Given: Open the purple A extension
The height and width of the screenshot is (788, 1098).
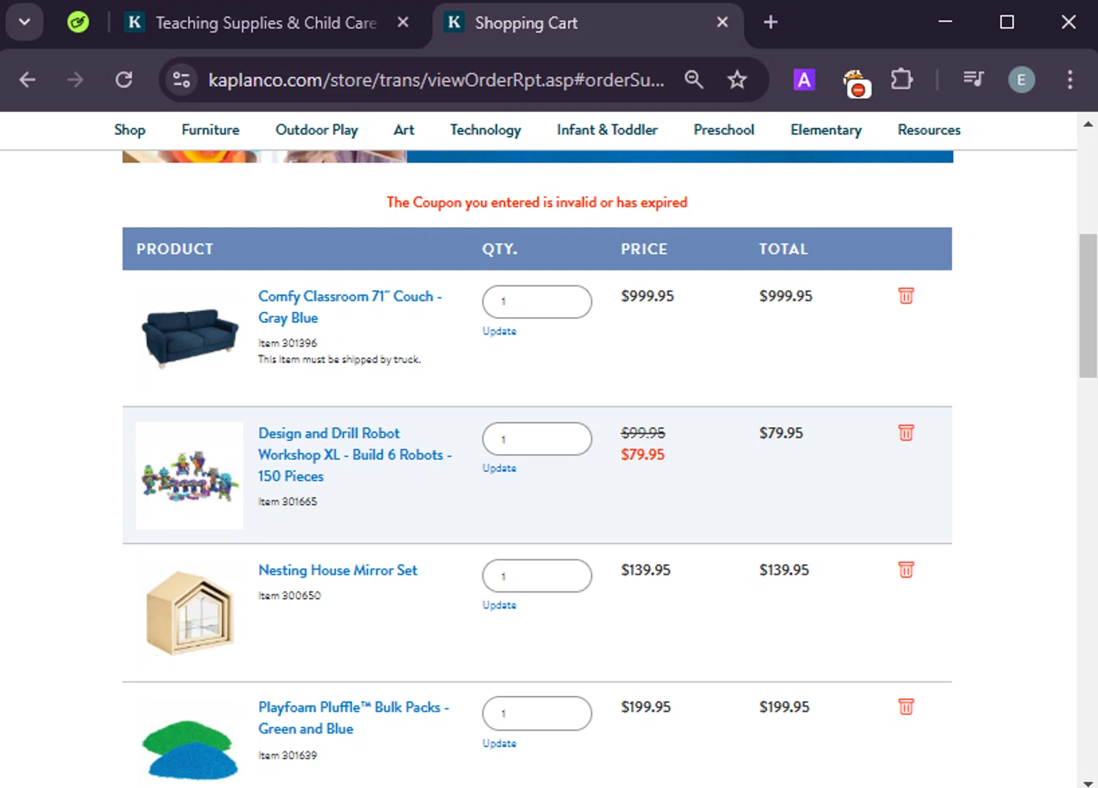Looking at the screenshot, I should [804, 79].
